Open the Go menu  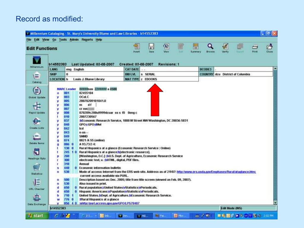[54, 39]
